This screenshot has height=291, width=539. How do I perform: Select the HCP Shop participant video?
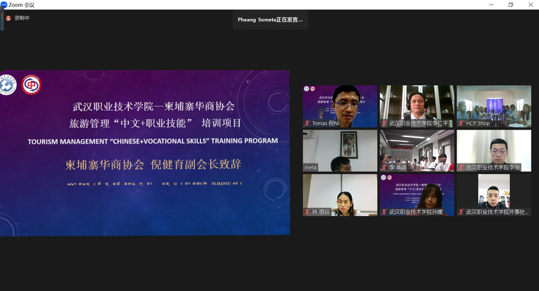[x=494, y=105]
